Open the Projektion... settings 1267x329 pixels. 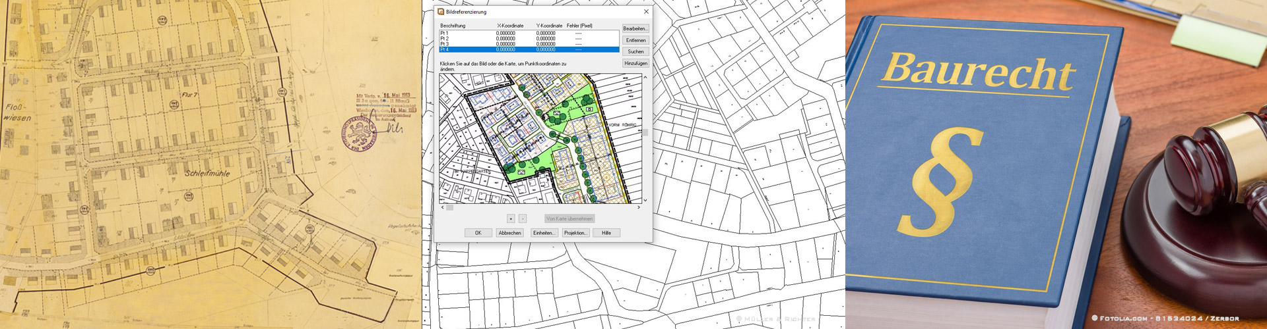coord(575,233)
